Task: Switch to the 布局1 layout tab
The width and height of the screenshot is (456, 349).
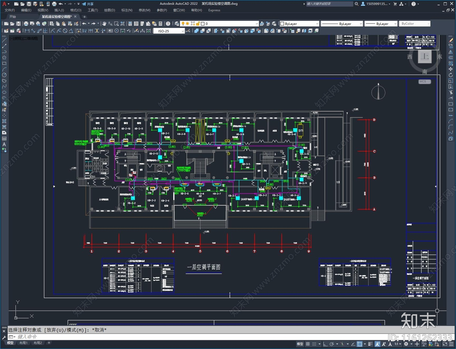Action: coord(23,343)
